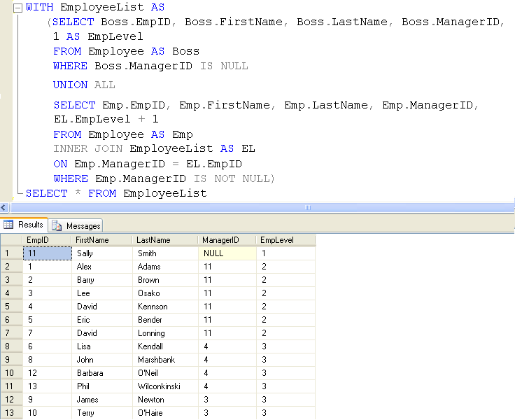Click the NULL ManagerID cell
The width and height of the screenshot is (515, 420).
click(x=227, y=253)
